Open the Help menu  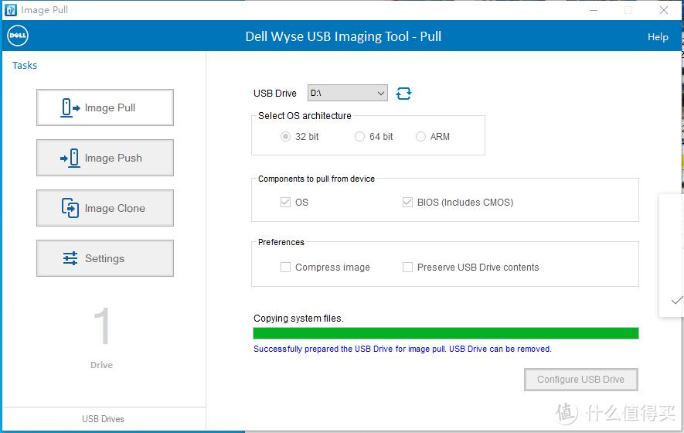tap(658, 37)
